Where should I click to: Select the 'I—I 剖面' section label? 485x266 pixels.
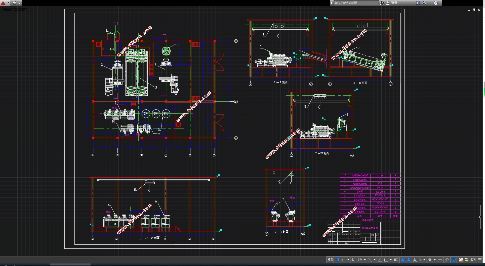click(x=281, y=82)
